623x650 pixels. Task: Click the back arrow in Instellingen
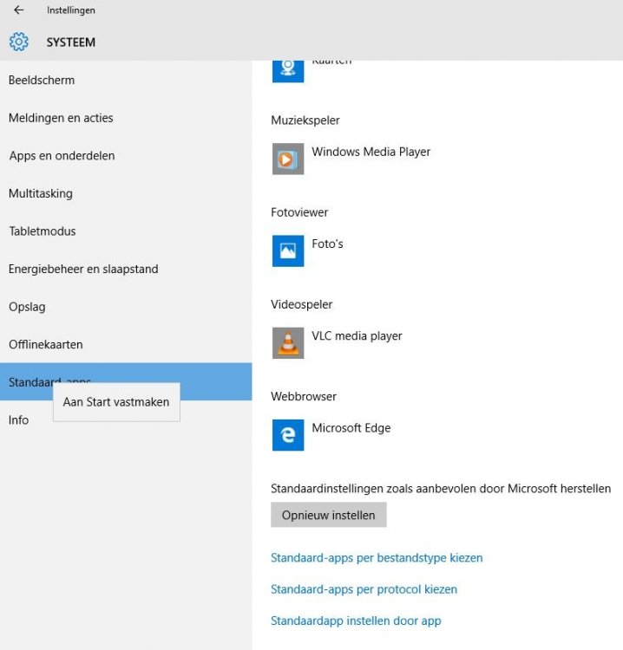point(19,10)
